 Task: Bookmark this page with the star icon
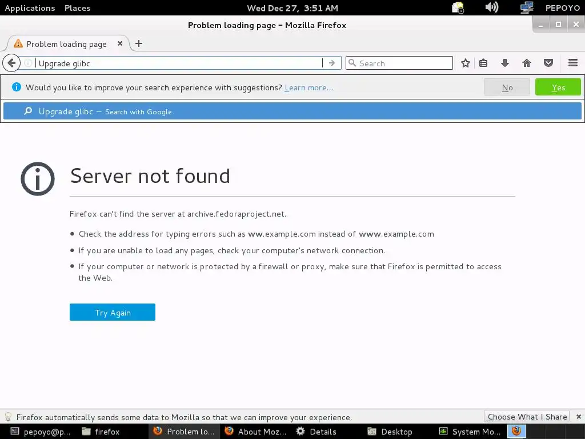pos(465,63)
